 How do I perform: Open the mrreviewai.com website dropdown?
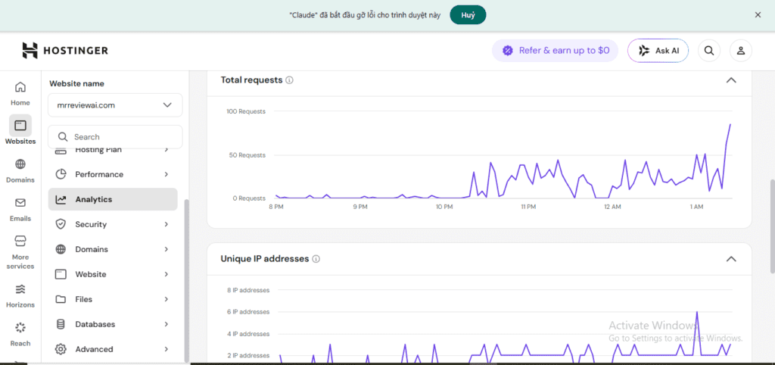tap(115, 105)
